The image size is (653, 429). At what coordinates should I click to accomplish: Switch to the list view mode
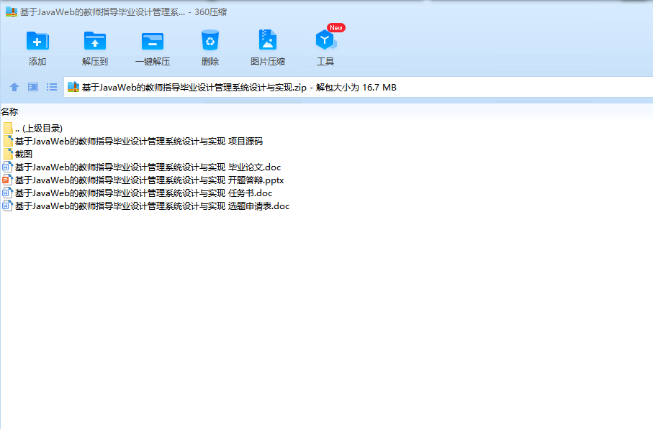point(52,87)
